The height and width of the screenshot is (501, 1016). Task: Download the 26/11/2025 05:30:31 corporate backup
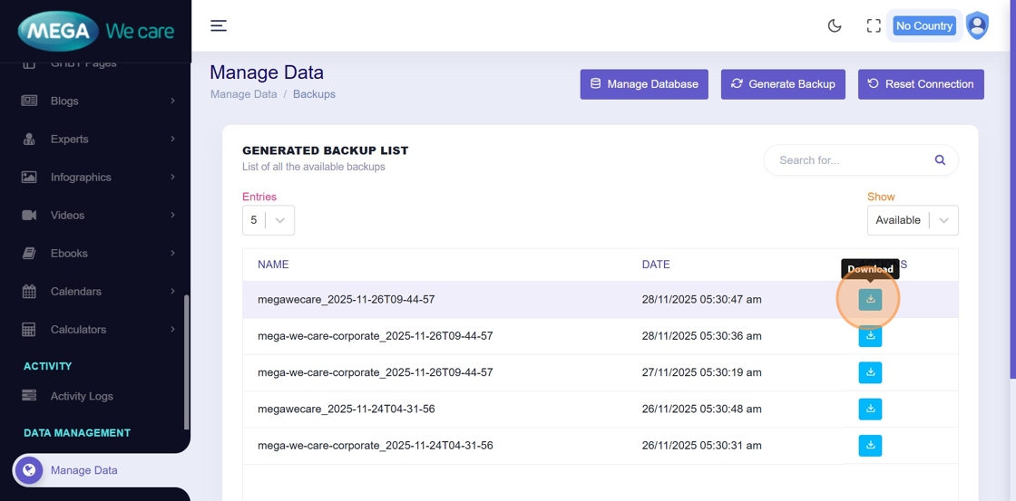(870, 446)
